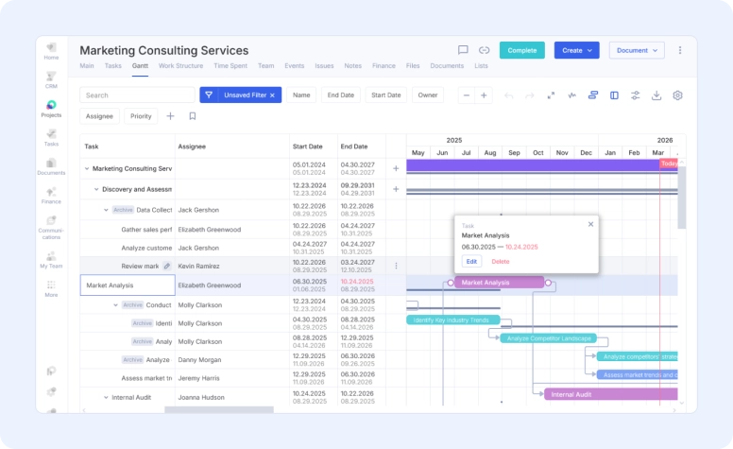This screenshot has height=449, width=733.
Task: Collapse the Internal Audit task group
Action: pyautogui.click(x=106, y=398)
